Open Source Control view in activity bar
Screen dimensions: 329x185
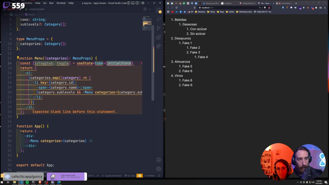coord(158,28)
